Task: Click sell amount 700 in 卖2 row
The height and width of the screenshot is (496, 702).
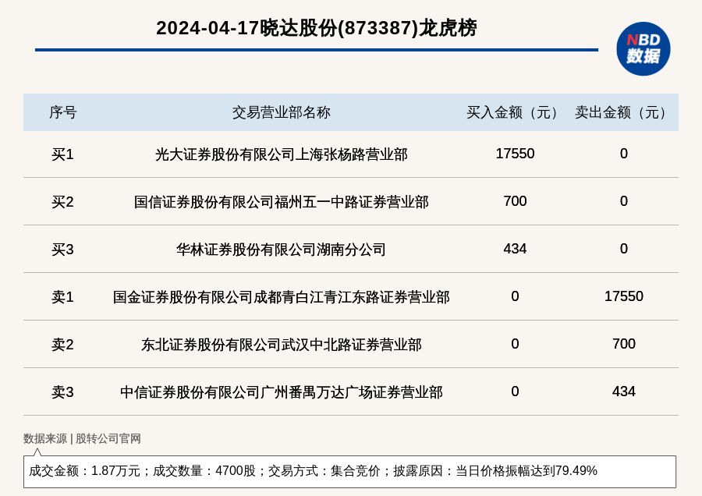Action: [624, 343]
